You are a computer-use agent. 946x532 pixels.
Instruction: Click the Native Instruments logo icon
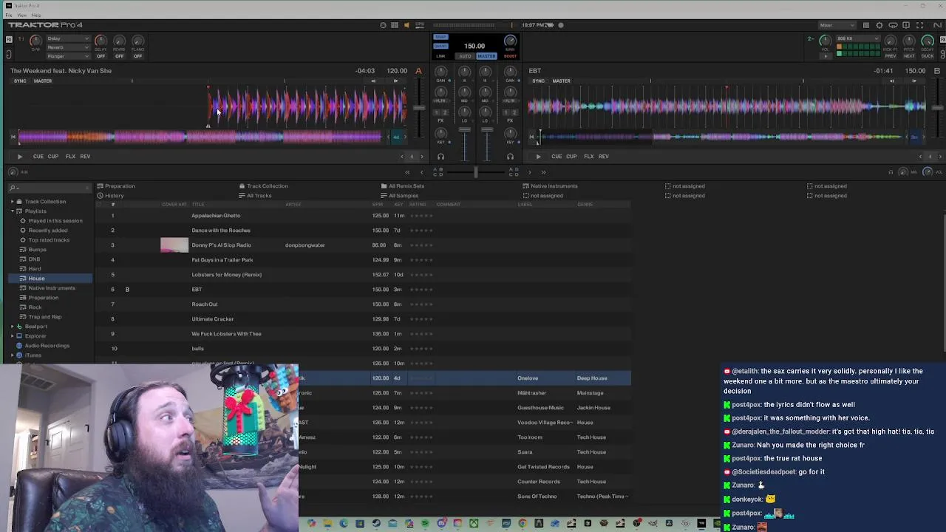pos(937,25)
